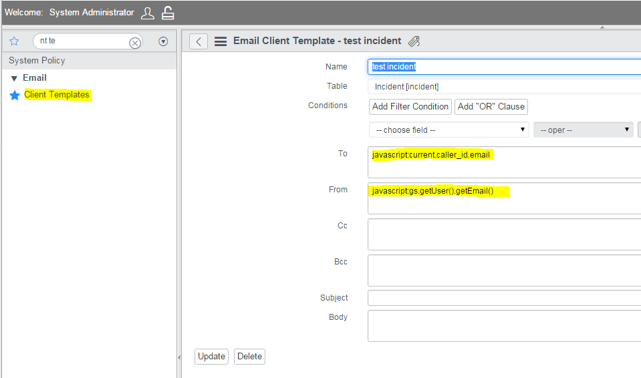
Task: Click the 'Conditions' field label
Action: click(x=328, y=106)
